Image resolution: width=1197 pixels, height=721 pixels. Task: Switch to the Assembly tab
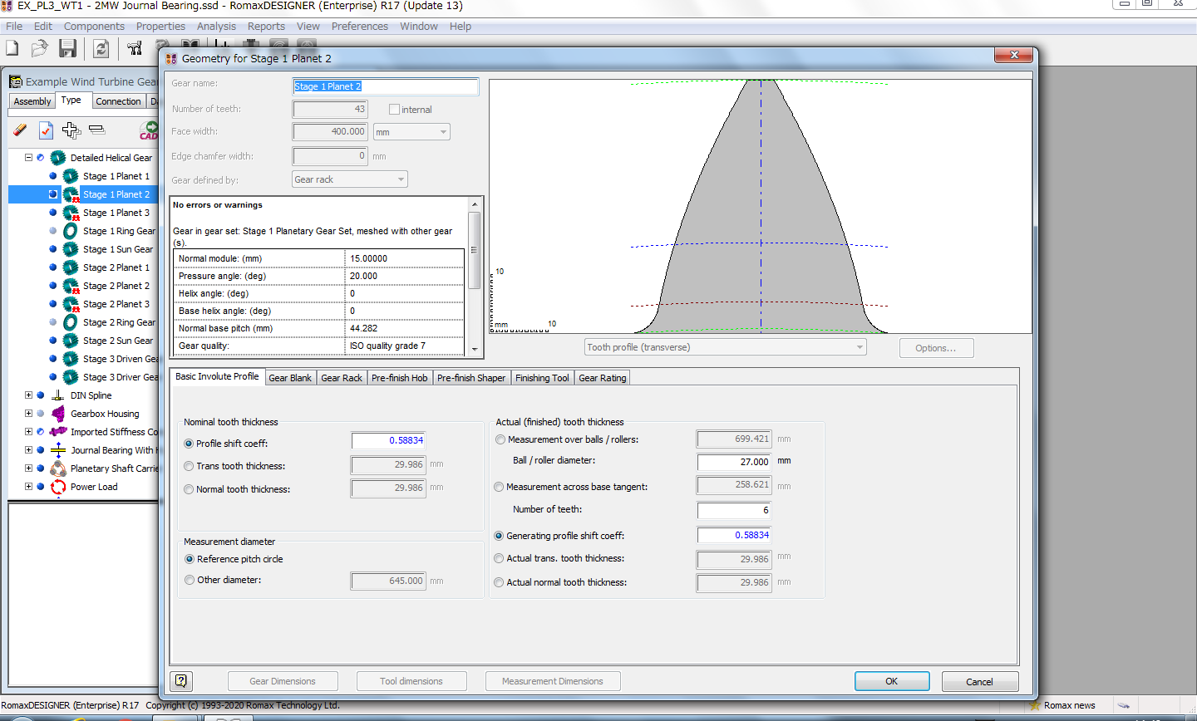(32, 101)
